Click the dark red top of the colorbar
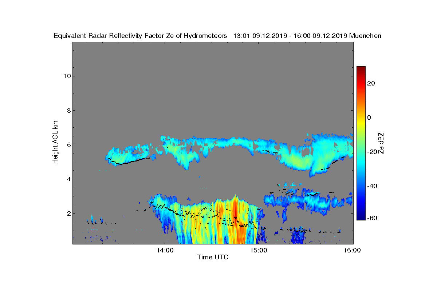The image size is (437, 291). pos(361,69)
